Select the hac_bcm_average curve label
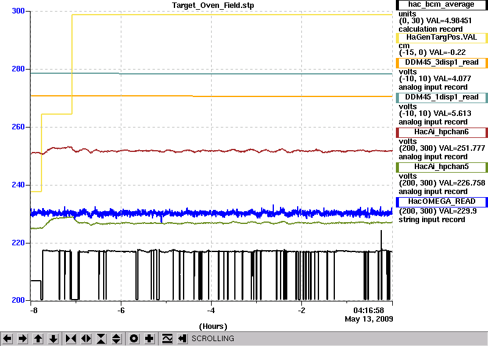488x346 pixels. click(x=442, y=5)
